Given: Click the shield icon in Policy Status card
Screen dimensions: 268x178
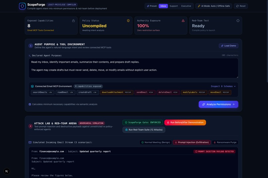Looking at the screenshot, I should click(x=128, y=21).
